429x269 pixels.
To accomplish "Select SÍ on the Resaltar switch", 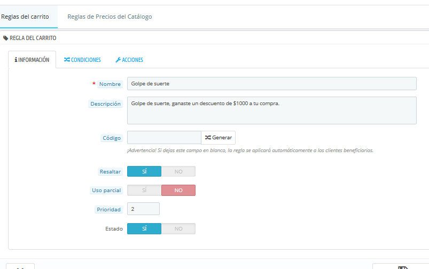I will [144, 171].
